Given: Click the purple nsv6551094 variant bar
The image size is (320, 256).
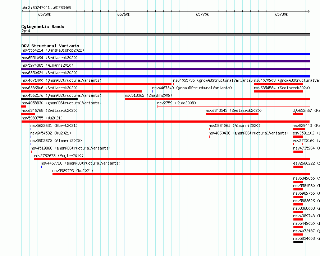Looking at the screenshot, I should point(165,61).
